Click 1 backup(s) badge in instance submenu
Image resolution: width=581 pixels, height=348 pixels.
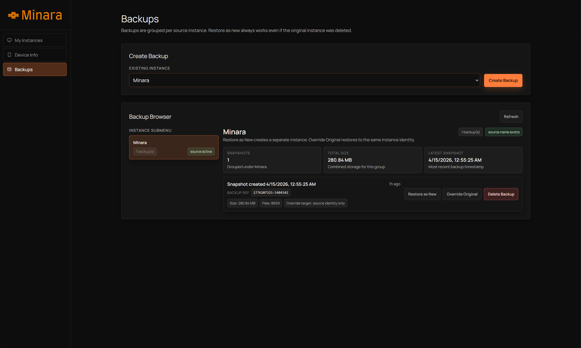pos(145,151)
